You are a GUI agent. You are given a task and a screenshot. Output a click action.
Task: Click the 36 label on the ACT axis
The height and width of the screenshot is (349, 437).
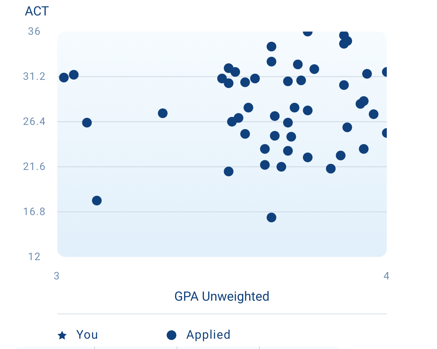(34, 31)
